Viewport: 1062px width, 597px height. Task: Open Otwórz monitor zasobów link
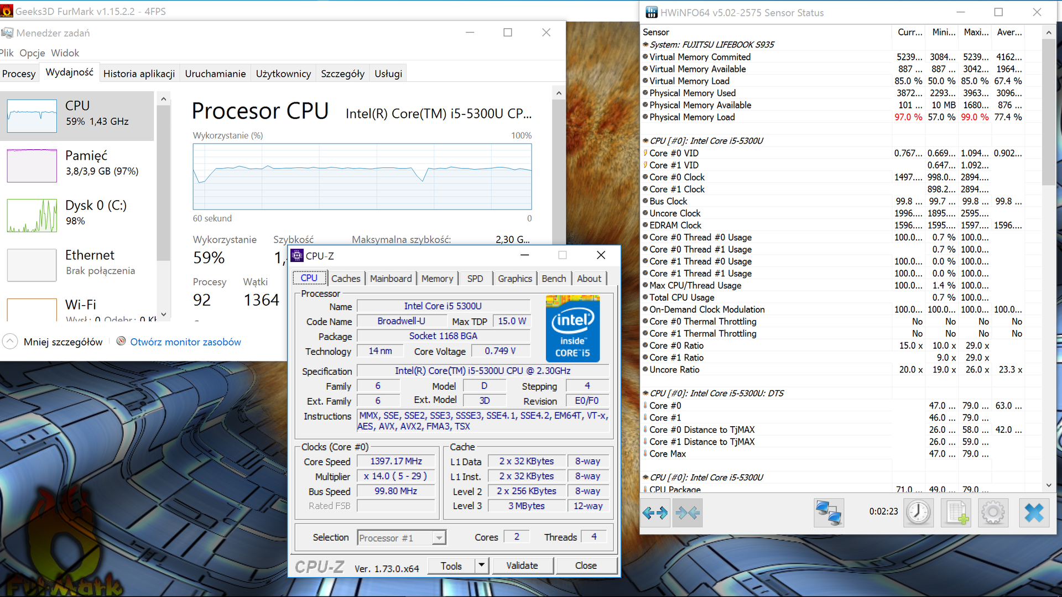pyautogui.click(x=185, y=342)
